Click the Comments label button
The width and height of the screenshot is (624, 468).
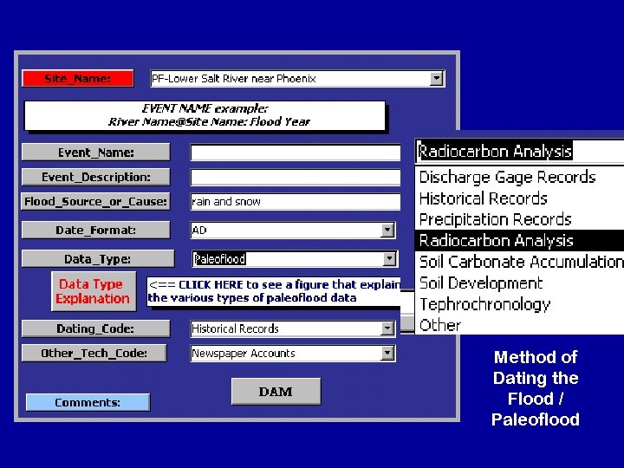tap(88, 402)
